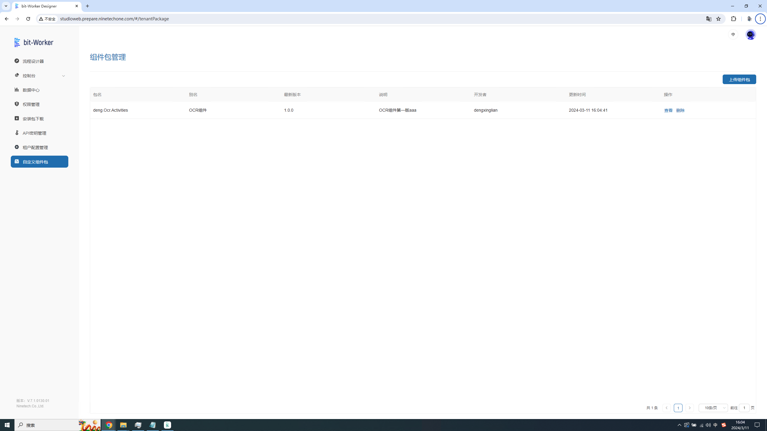The height and width of the screenshot is (431, 767).
Task: Click the page jump input field
Action: 744,408
